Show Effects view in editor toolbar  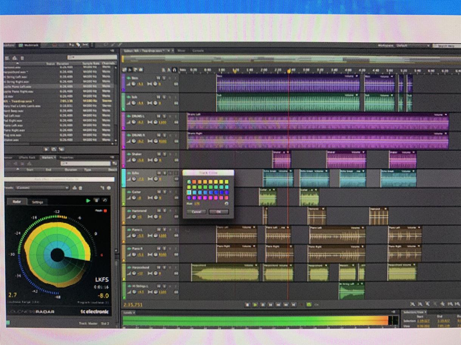coord(130,70)
